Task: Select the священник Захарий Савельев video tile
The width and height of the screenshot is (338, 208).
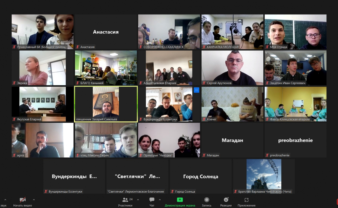Action: (106, 104)
